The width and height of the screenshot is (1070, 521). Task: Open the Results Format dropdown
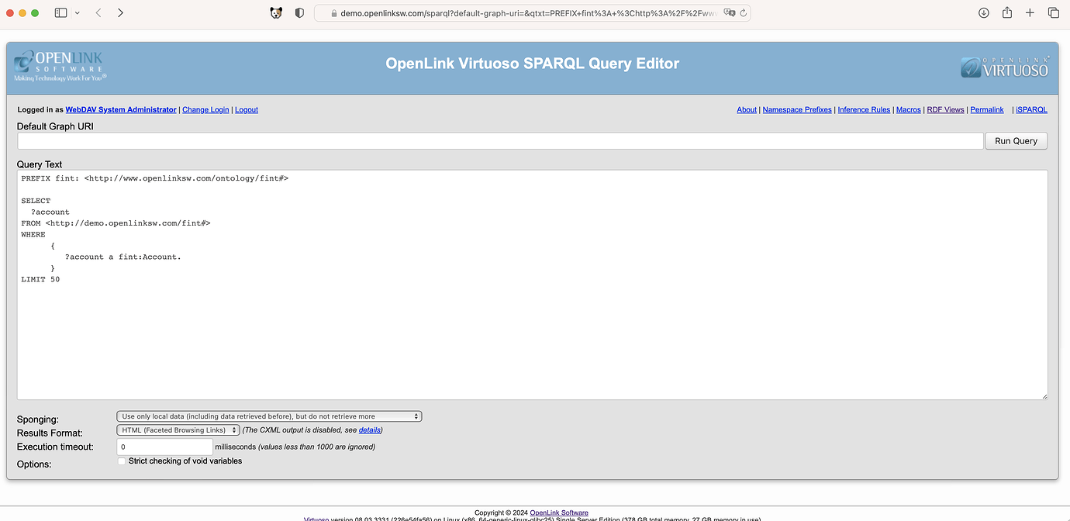[178, 430]
